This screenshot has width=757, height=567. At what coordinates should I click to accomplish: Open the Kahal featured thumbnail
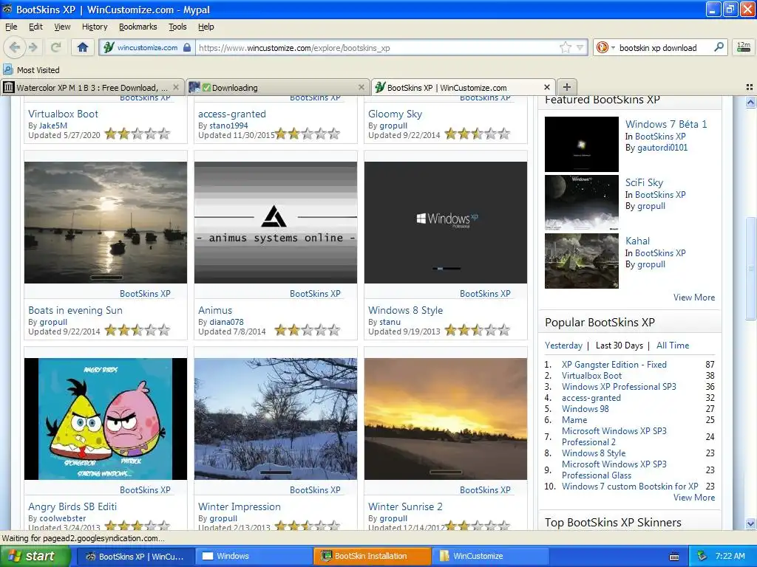point(581,261)
